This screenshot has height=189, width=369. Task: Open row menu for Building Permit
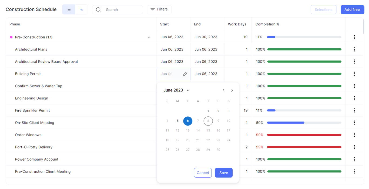click(354, 74)
